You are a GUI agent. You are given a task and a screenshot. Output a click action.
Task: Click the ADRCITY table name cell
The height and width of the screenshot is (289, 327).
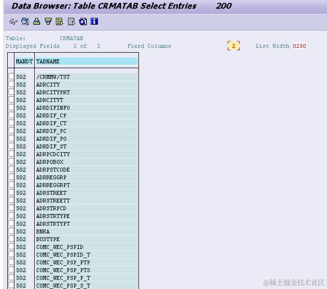click(x=86, y=84)
